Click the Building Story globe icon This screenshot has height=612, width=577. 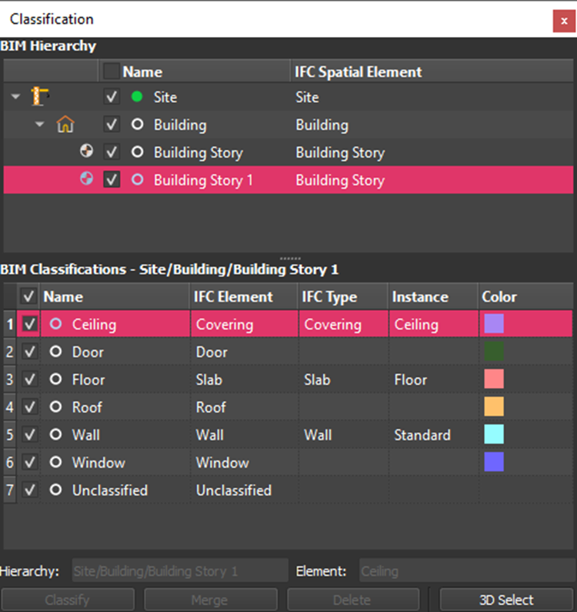pos(87,152)
